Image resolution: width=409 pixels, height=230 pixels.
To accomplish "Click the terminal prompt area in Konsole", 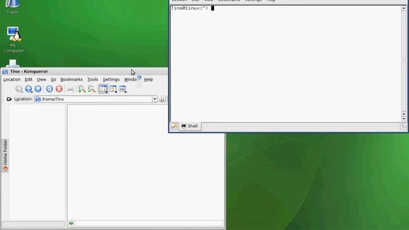I will tap(286, 64).
